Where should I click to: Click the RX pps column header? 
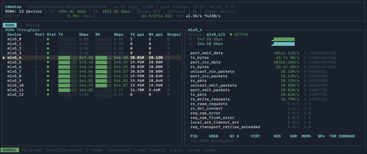coord(156,35)
